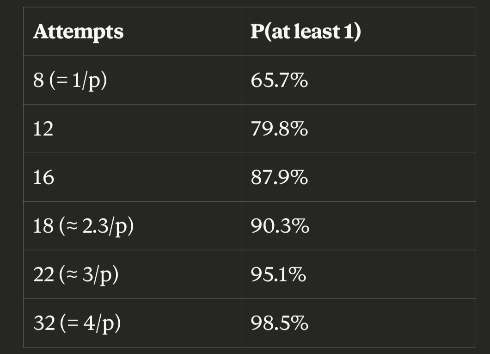
Task: Select the cell reading 8 (= 1/p)
Action: tap(132, 80)
